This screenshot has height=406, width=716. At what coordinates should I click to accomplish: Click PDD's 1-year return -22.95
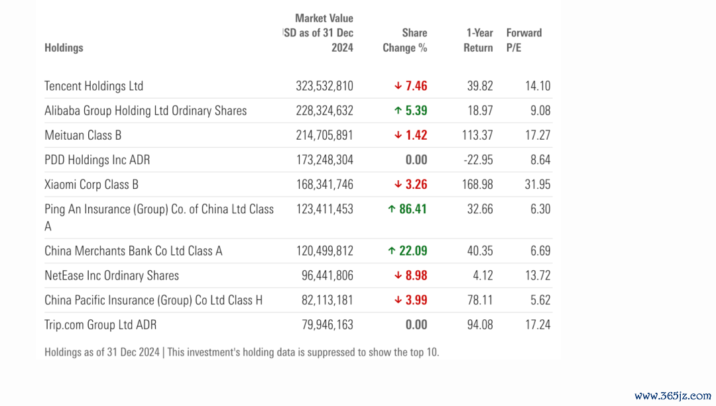[x=478, y=160]
